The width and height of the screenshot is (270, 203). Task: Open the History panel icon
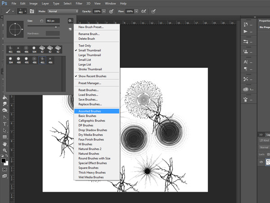tap(246, 25)
